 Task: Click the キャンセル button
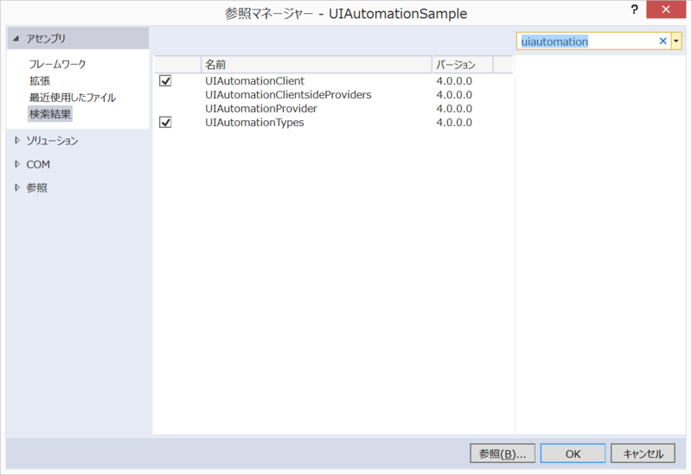coord(643,453)
